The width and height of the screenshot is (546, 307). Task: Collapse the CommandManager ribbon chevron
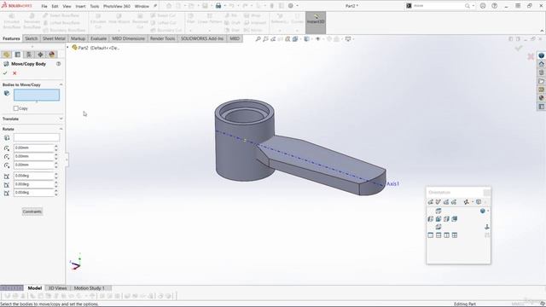tap(542, 31)
